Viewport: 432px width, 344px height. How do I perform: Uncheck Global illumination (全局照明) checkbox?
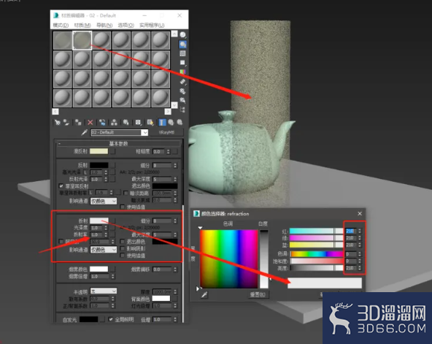coord(111,319)
